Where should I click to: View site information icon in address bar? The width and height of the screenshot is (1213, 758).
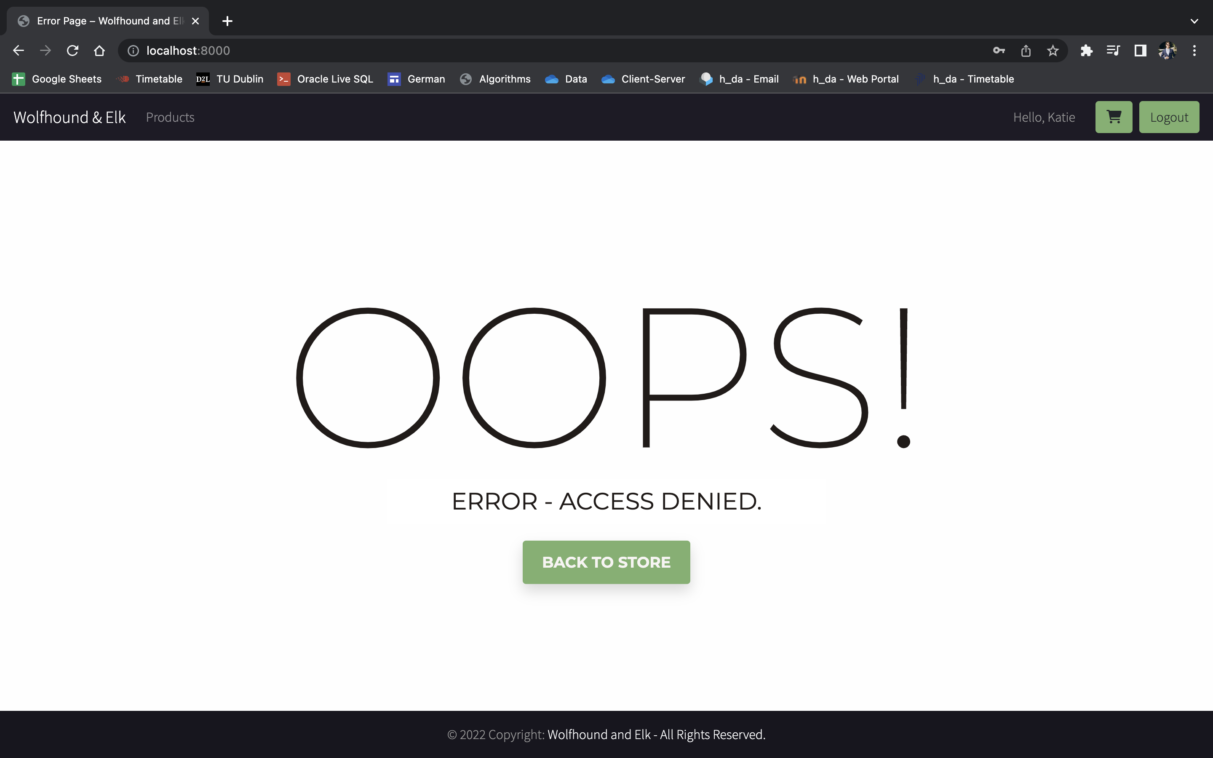(133, 51)
